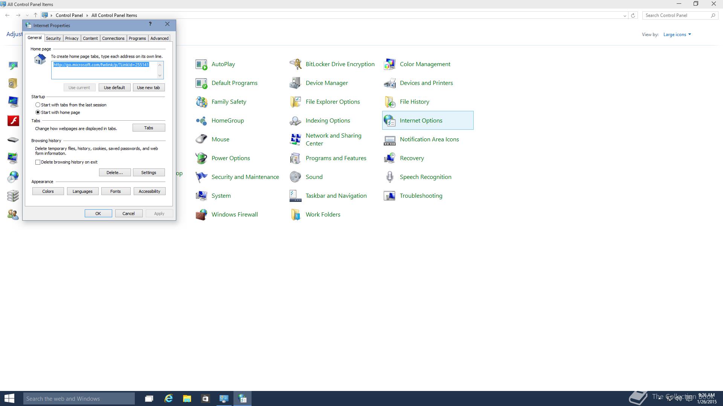
Task: Open the Recovery icon
Action: (390, 158)
